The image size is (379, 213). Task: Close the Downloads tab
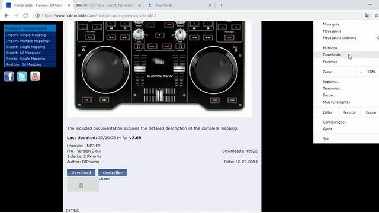[x=210, y=5]
